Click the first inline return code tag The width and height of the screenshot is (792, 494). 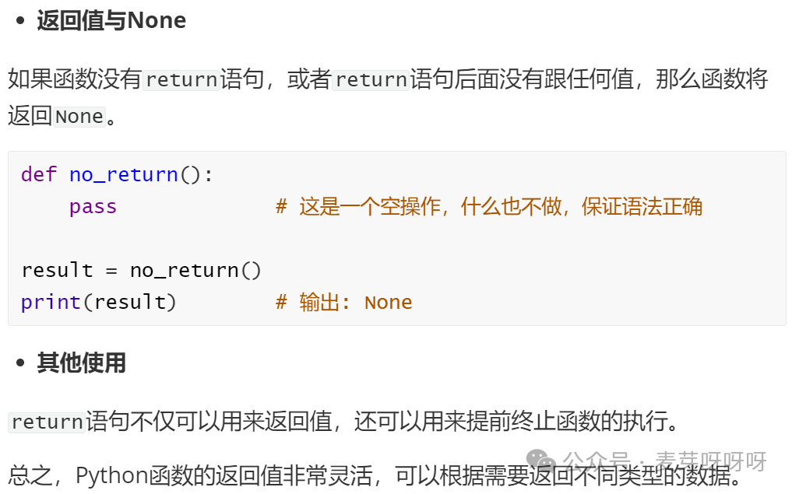point(181,79)
